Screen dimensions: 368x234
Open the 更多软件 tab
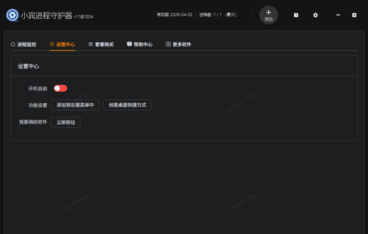(x=182, y=44)
